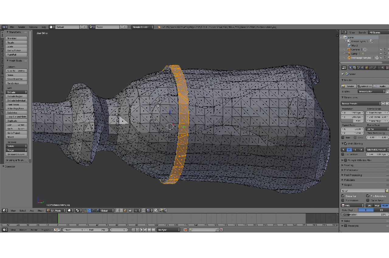Screen dimensions: 389x258
Task: Open the File menu
Action: click(x=12, y=27)
